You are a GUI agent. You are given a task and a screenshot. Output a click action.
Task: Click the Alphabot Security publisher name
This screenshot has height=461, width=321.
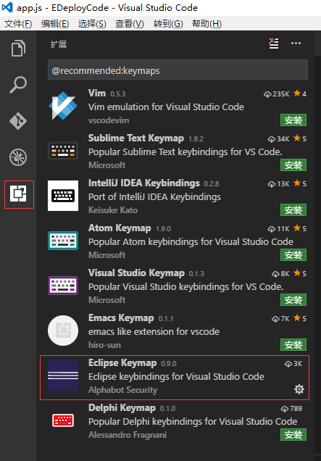[x=123, y=390]
